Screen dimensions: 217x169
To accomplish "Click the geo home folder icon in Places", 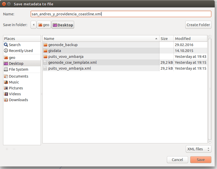I will coord(6,57).
